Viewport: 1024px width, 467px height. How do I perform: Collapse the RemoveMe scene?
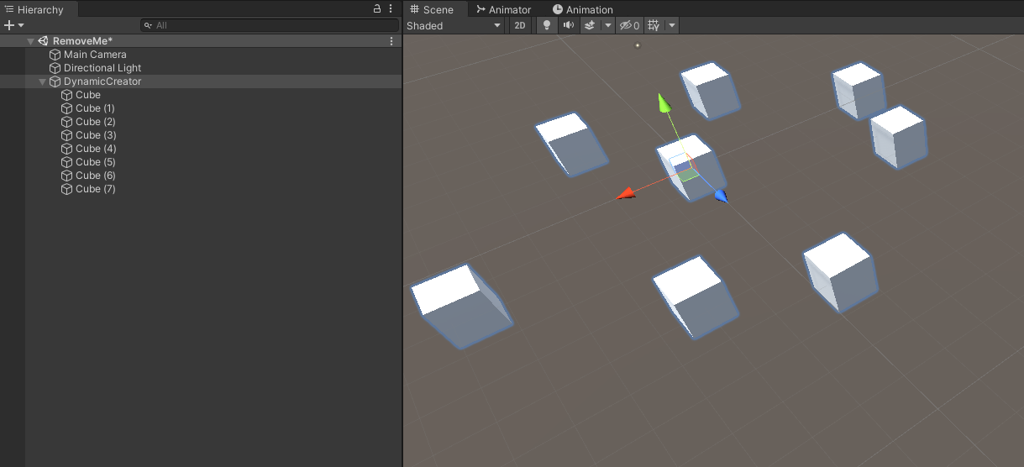pyautogui.click(x=30, y=41)
